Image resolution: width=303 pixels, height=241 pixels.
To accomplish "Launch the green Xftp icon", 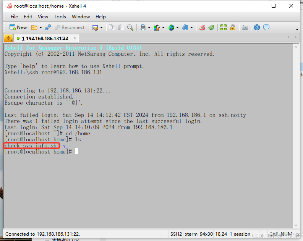I will 211,27.
